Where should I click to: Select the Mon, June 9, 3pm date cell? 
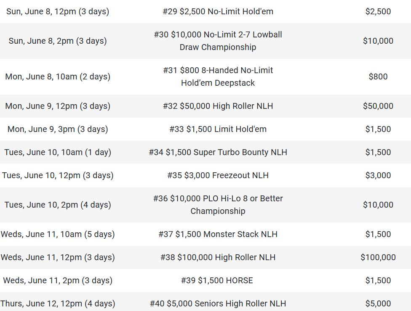(58, 129)
